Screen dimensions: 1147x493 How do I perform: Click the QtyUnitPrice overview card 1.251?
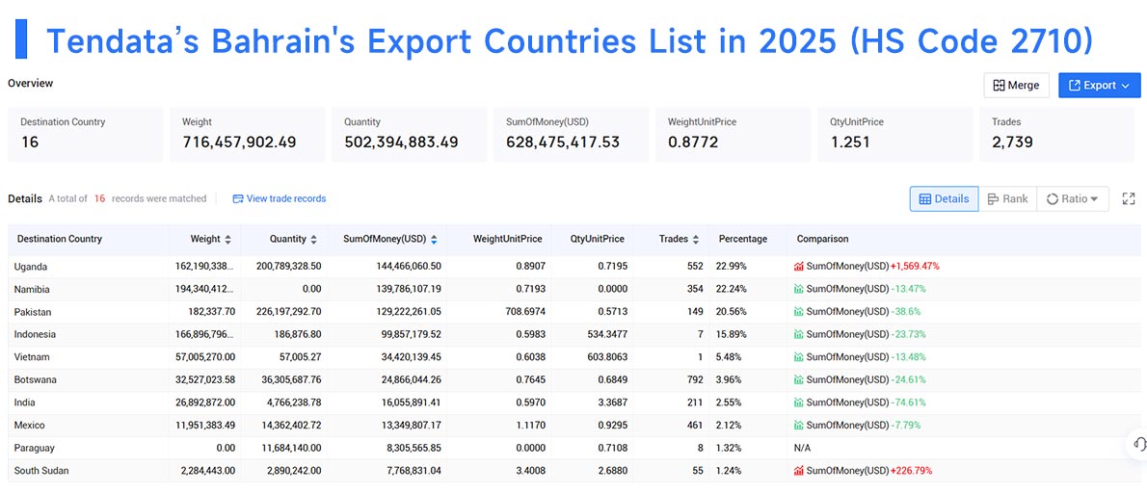(895, 135)
